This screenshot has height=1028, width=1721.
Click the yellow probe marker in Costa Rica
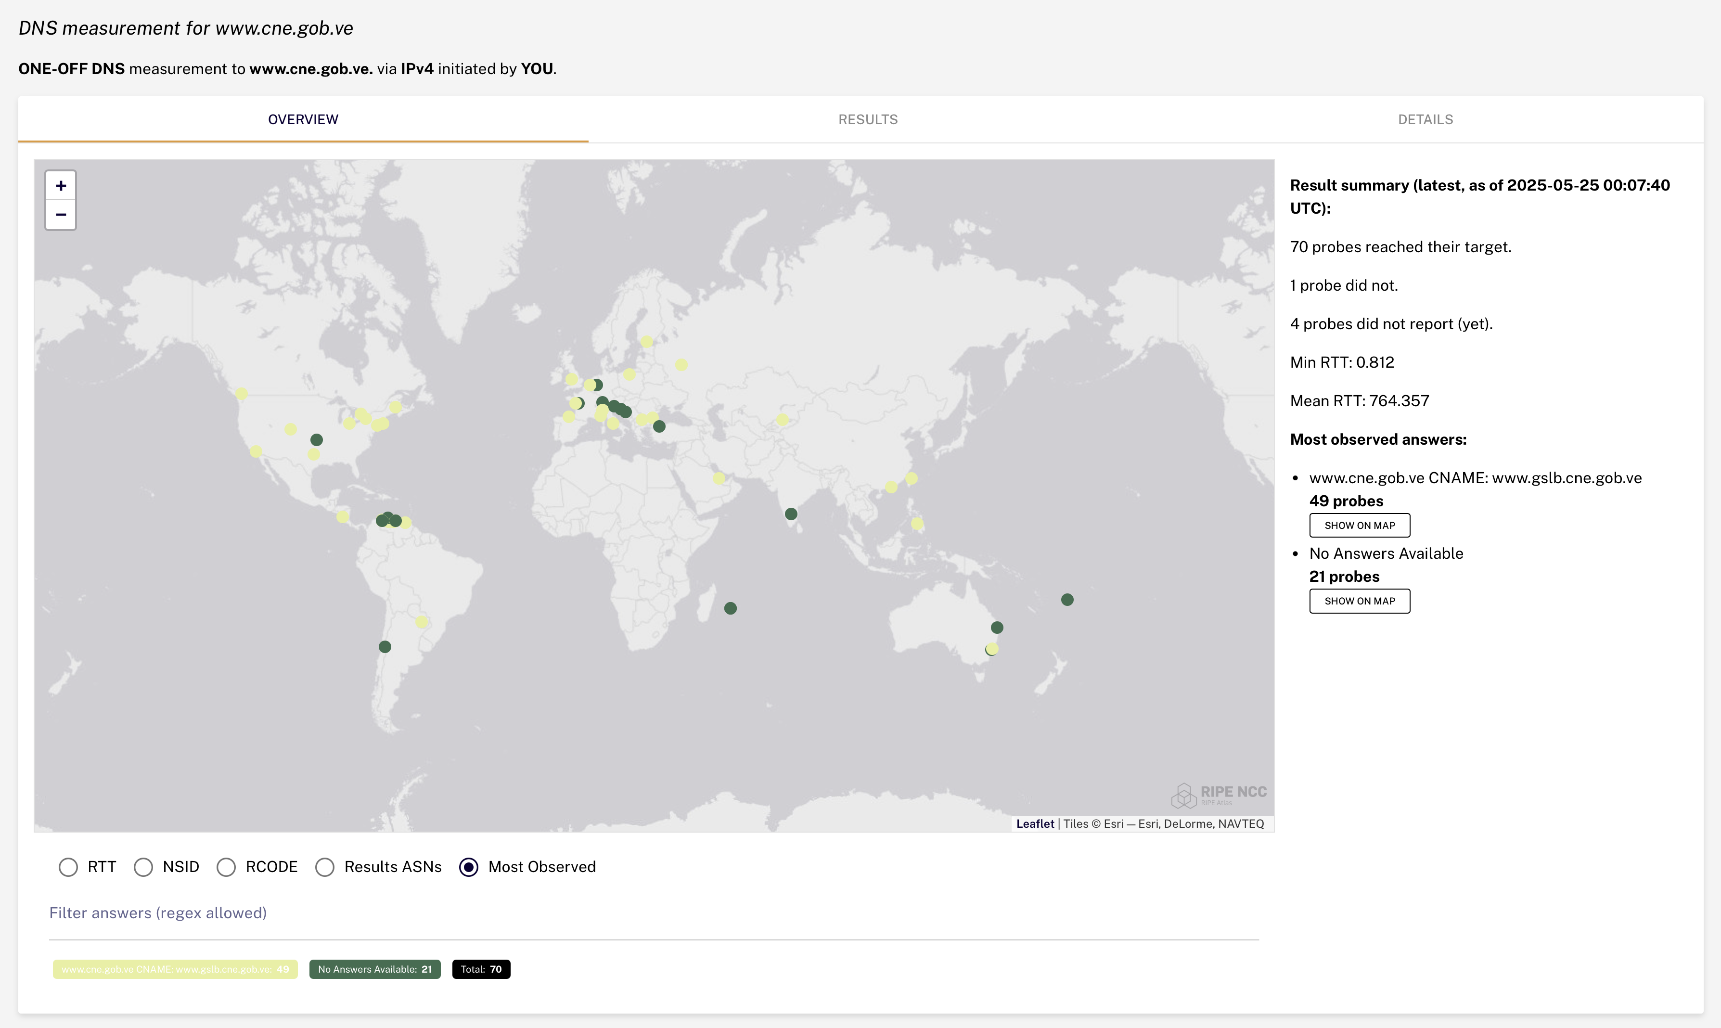coord(343,517)
